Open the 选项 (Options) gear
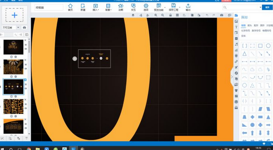The height and width of the screenshot is (150, 273). coord(146,7)
